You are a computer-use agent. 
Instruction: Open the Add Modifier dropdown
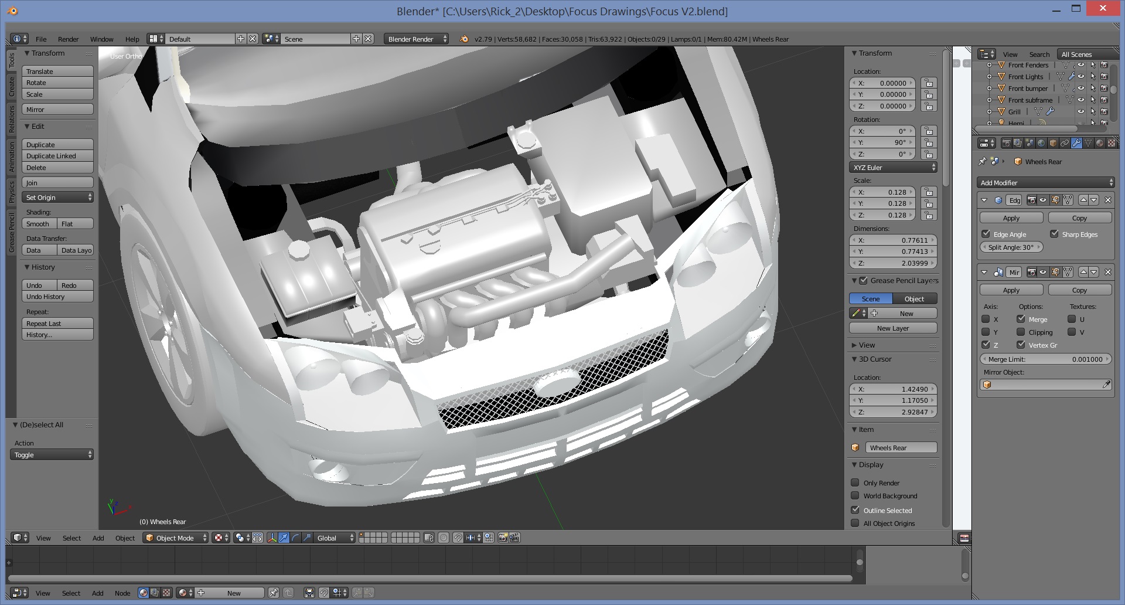pyautogui.click(x=1046, y=183)
